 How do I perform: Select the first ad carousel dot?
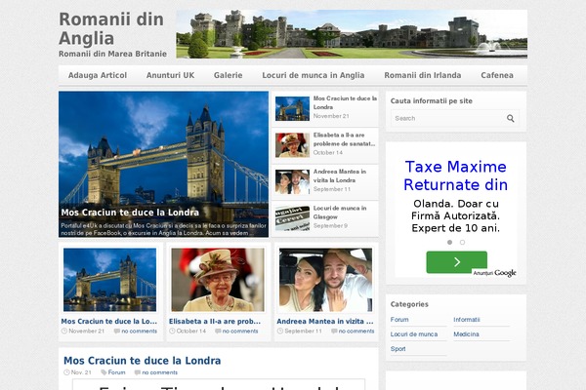(x=449, y=242)
